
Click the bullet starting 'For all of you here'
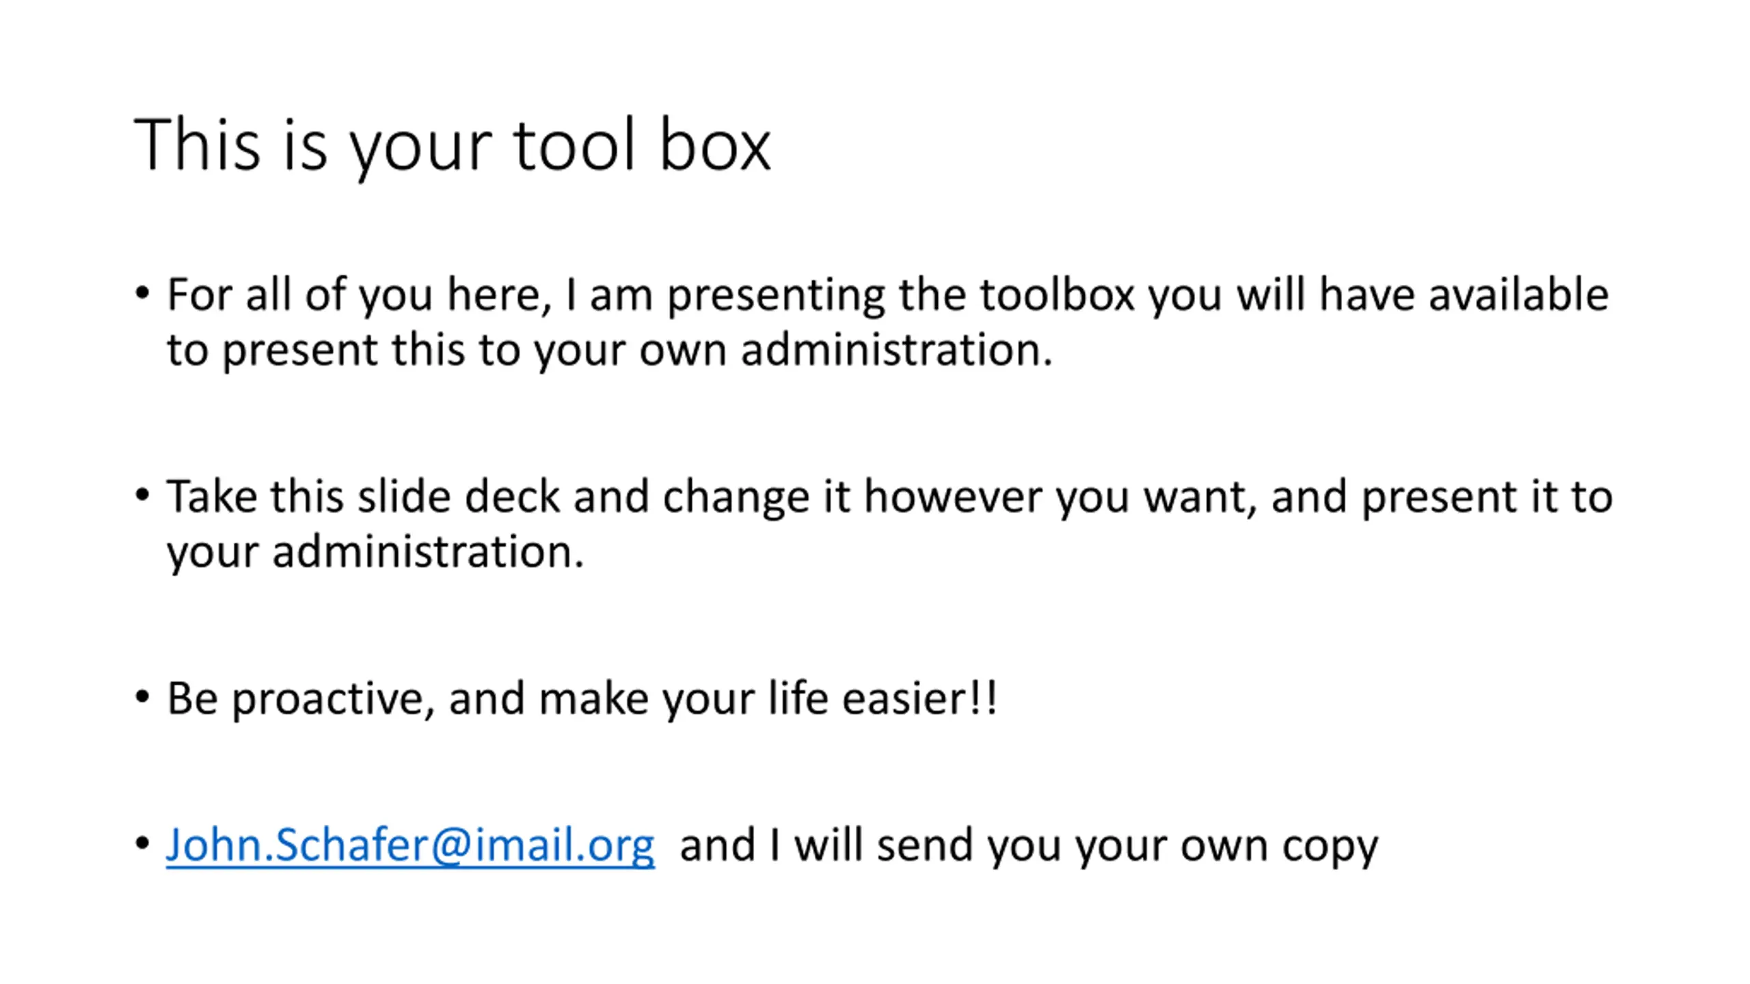887,322
